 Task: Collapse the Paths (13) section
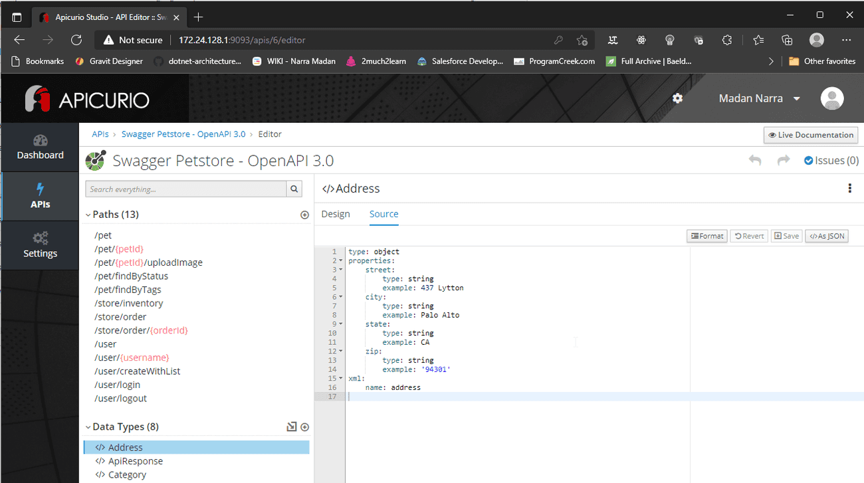coord(88,214)
